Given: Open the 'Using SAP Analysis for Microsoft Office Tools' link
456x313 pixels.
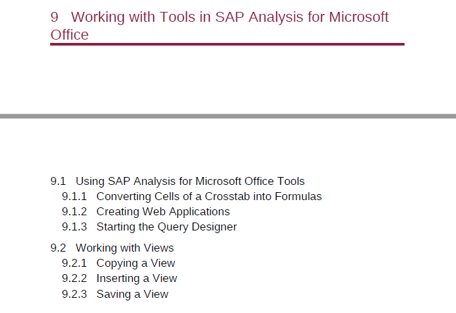Looking at the screenshot, I should click(x=190, y=181).
